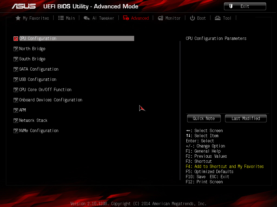
Task: Click the +/-: Change Option hint
Action: point(205,146)
